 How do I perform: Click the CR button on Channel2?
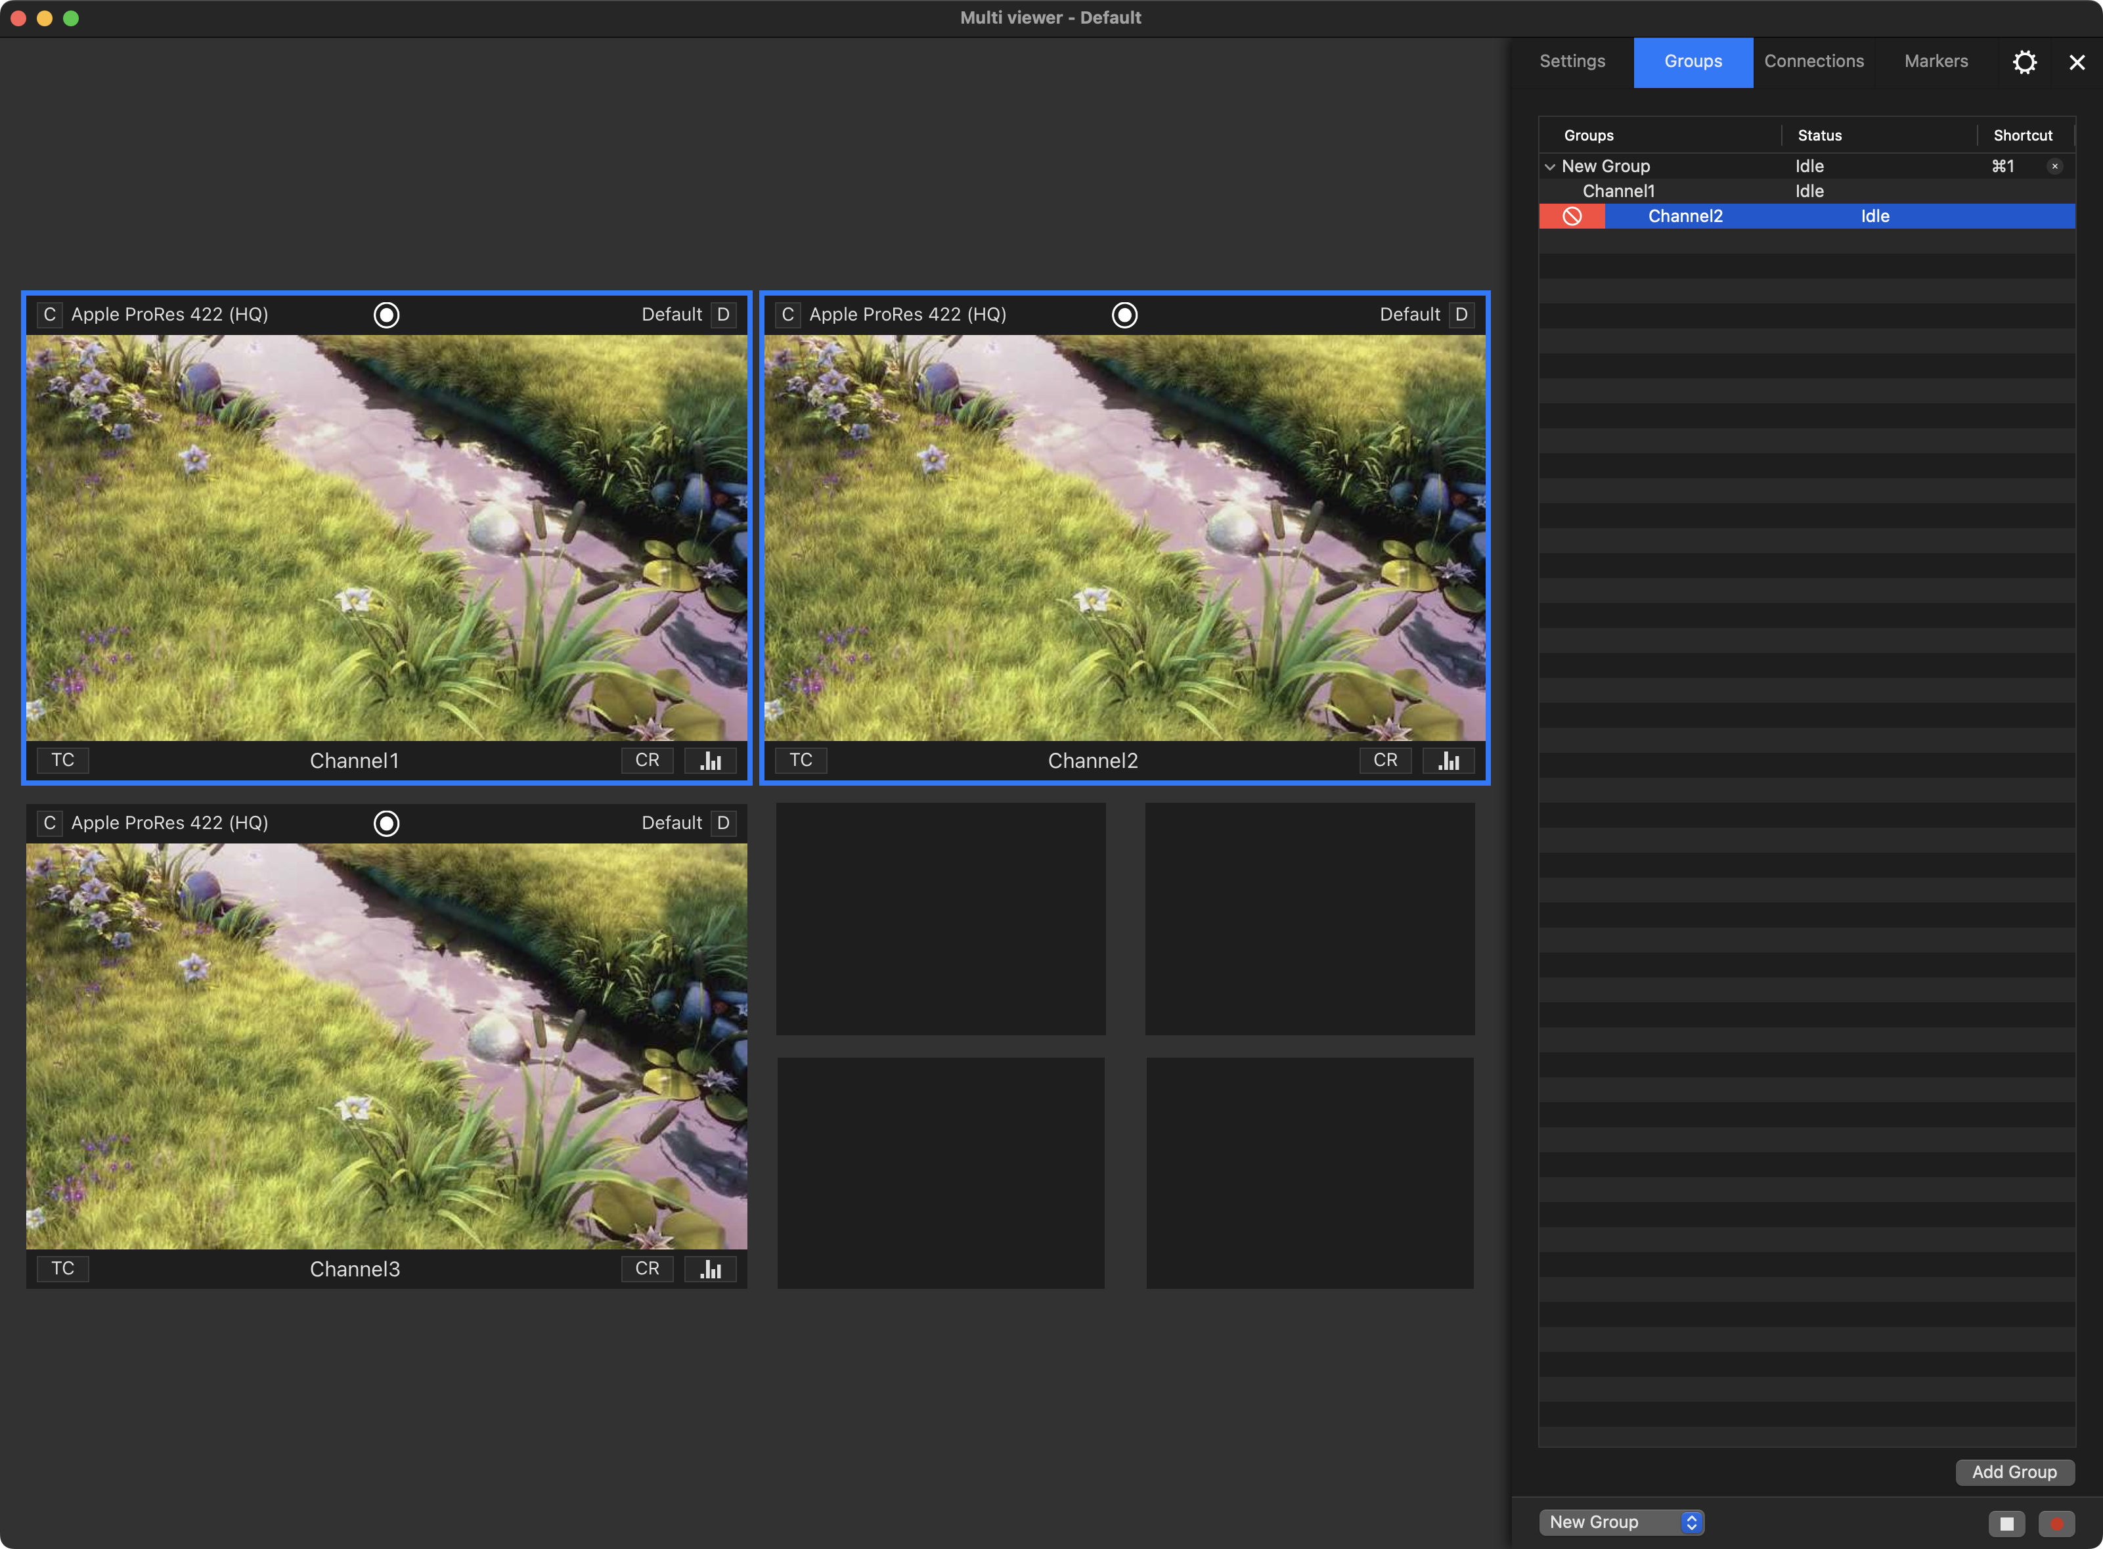click(x=1384, y=761)
